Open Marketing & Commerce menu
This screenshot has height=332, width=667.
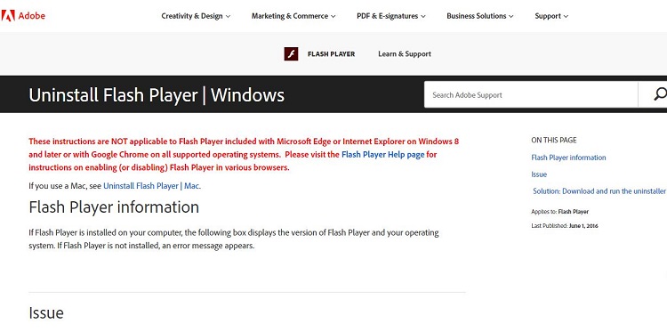point(293,16)
